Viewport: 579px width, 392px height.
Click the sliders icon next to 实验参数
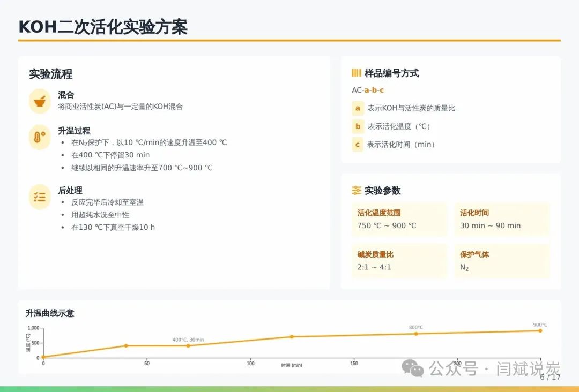(x=356, y=191)
